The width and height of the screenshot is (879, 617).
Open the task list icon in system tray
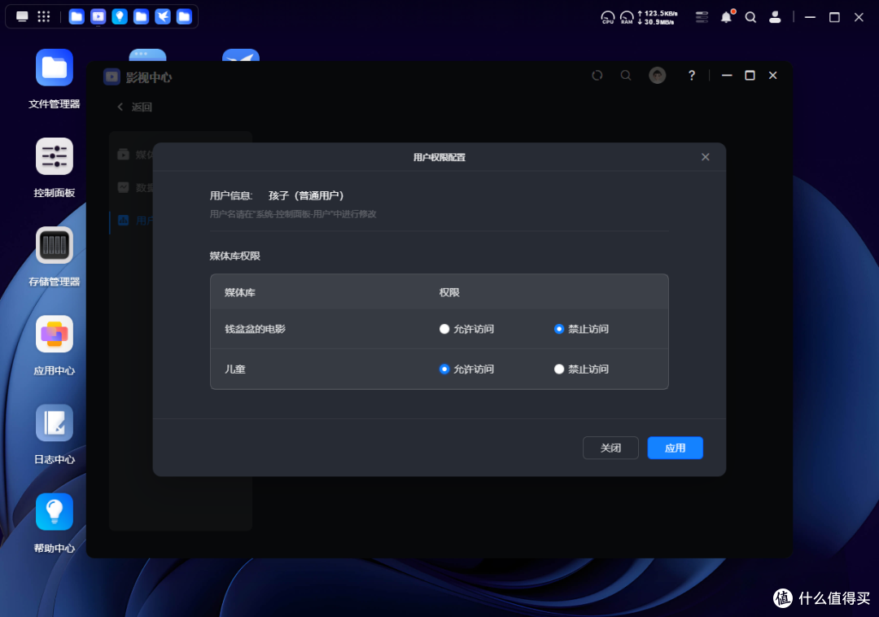pyautogui.click(x=702, y=17)
